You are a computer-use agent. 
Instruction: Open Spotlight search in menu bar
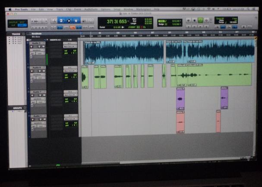tap(248, 9)
